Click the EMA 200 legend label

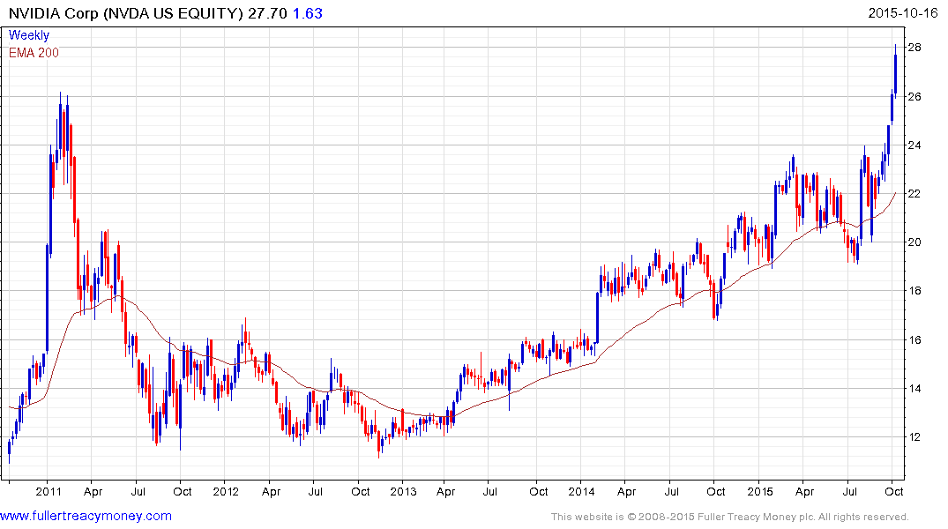point(34,53)
